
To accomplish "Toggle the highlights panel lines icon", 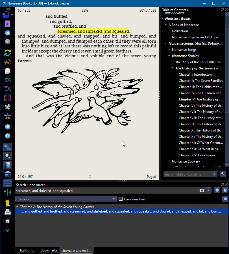I will pyautogui.click(x=7, y=183).
